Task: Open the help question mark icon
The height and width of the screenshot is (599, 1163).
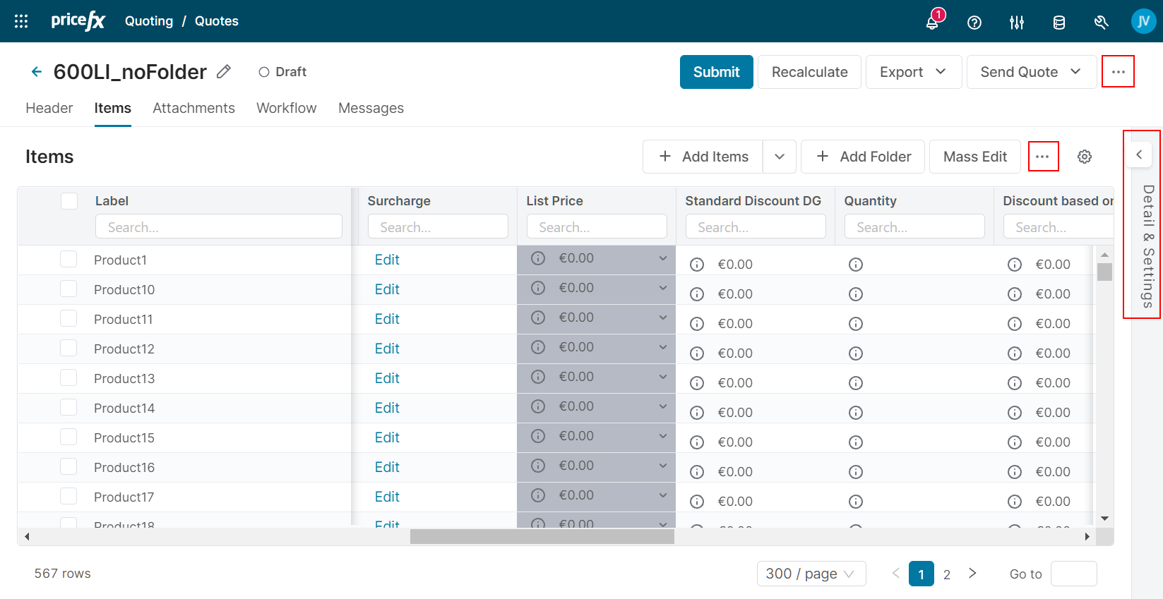Action: [x=974, y=23]
